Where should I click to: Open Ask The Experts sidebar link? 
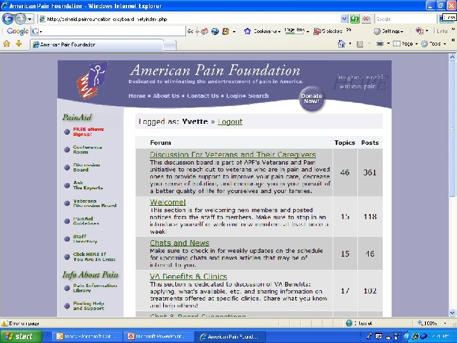coord(88,185)
